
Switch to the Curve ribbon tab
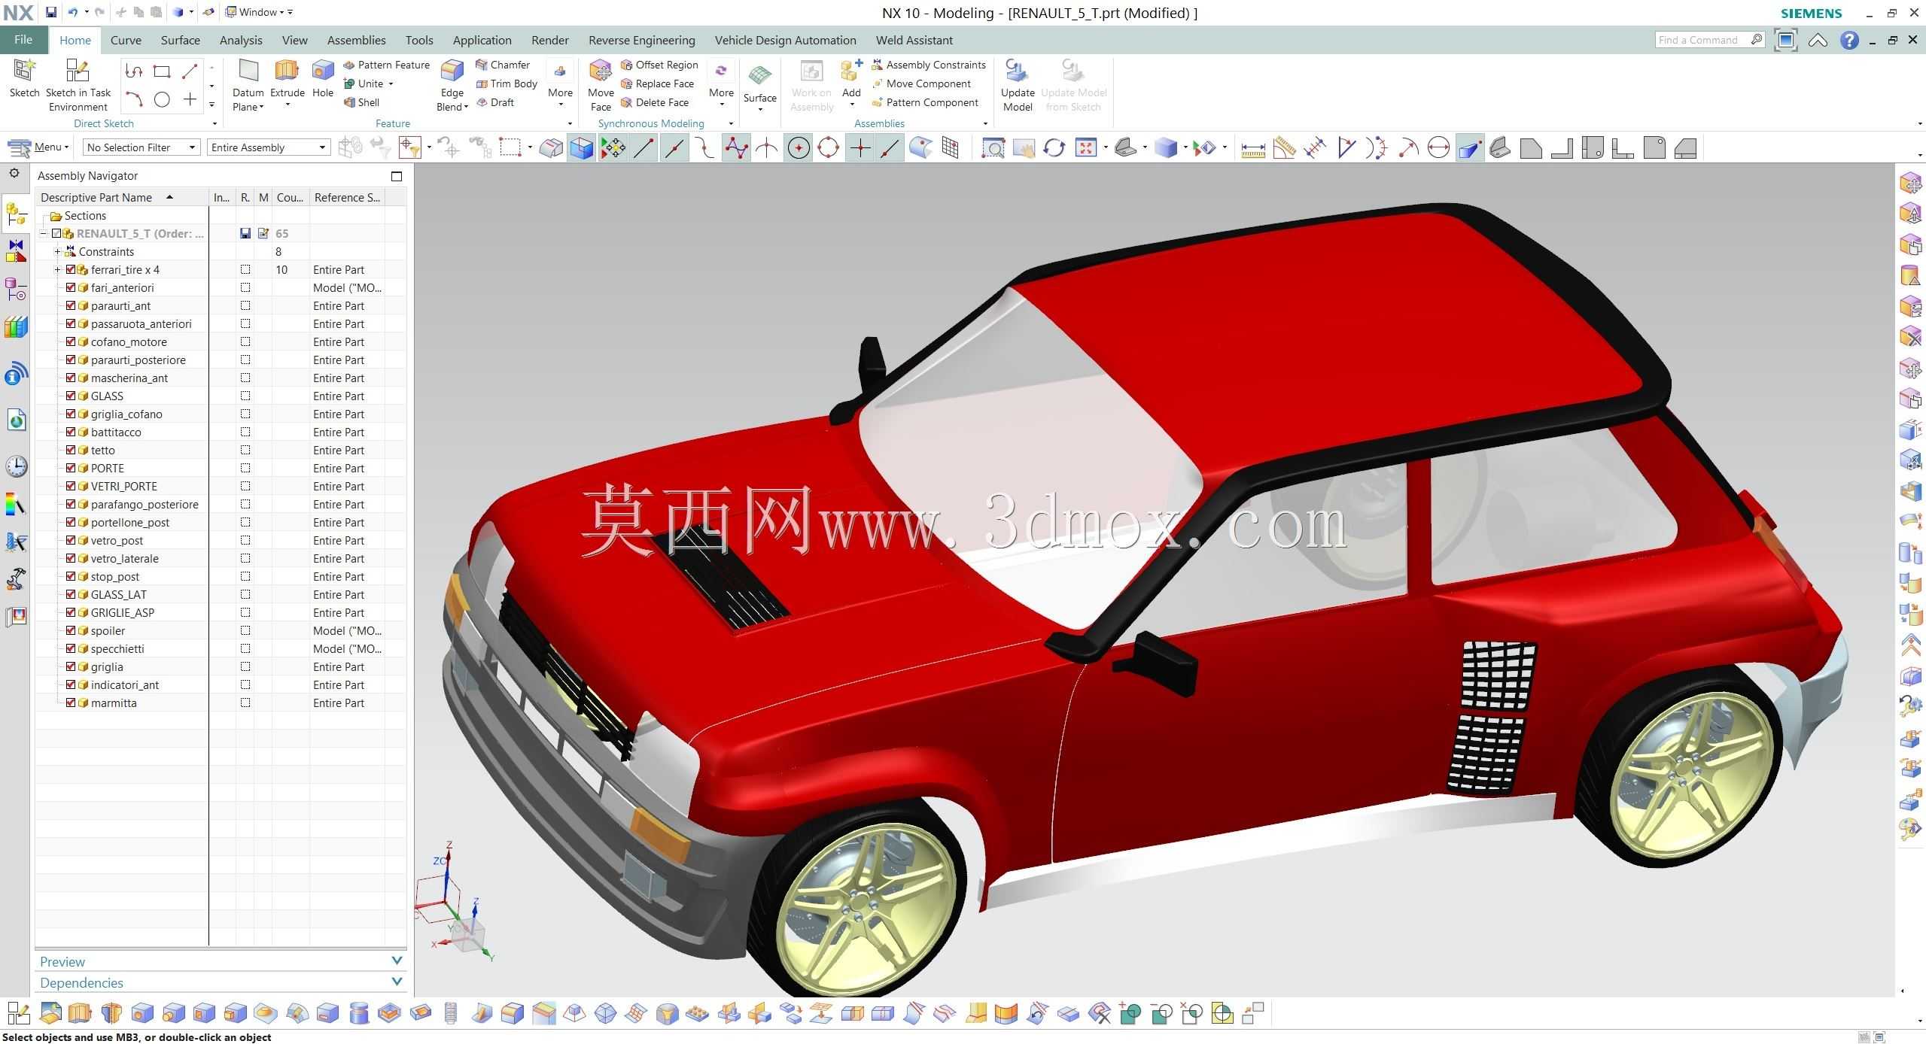click(x=126, y=40)
